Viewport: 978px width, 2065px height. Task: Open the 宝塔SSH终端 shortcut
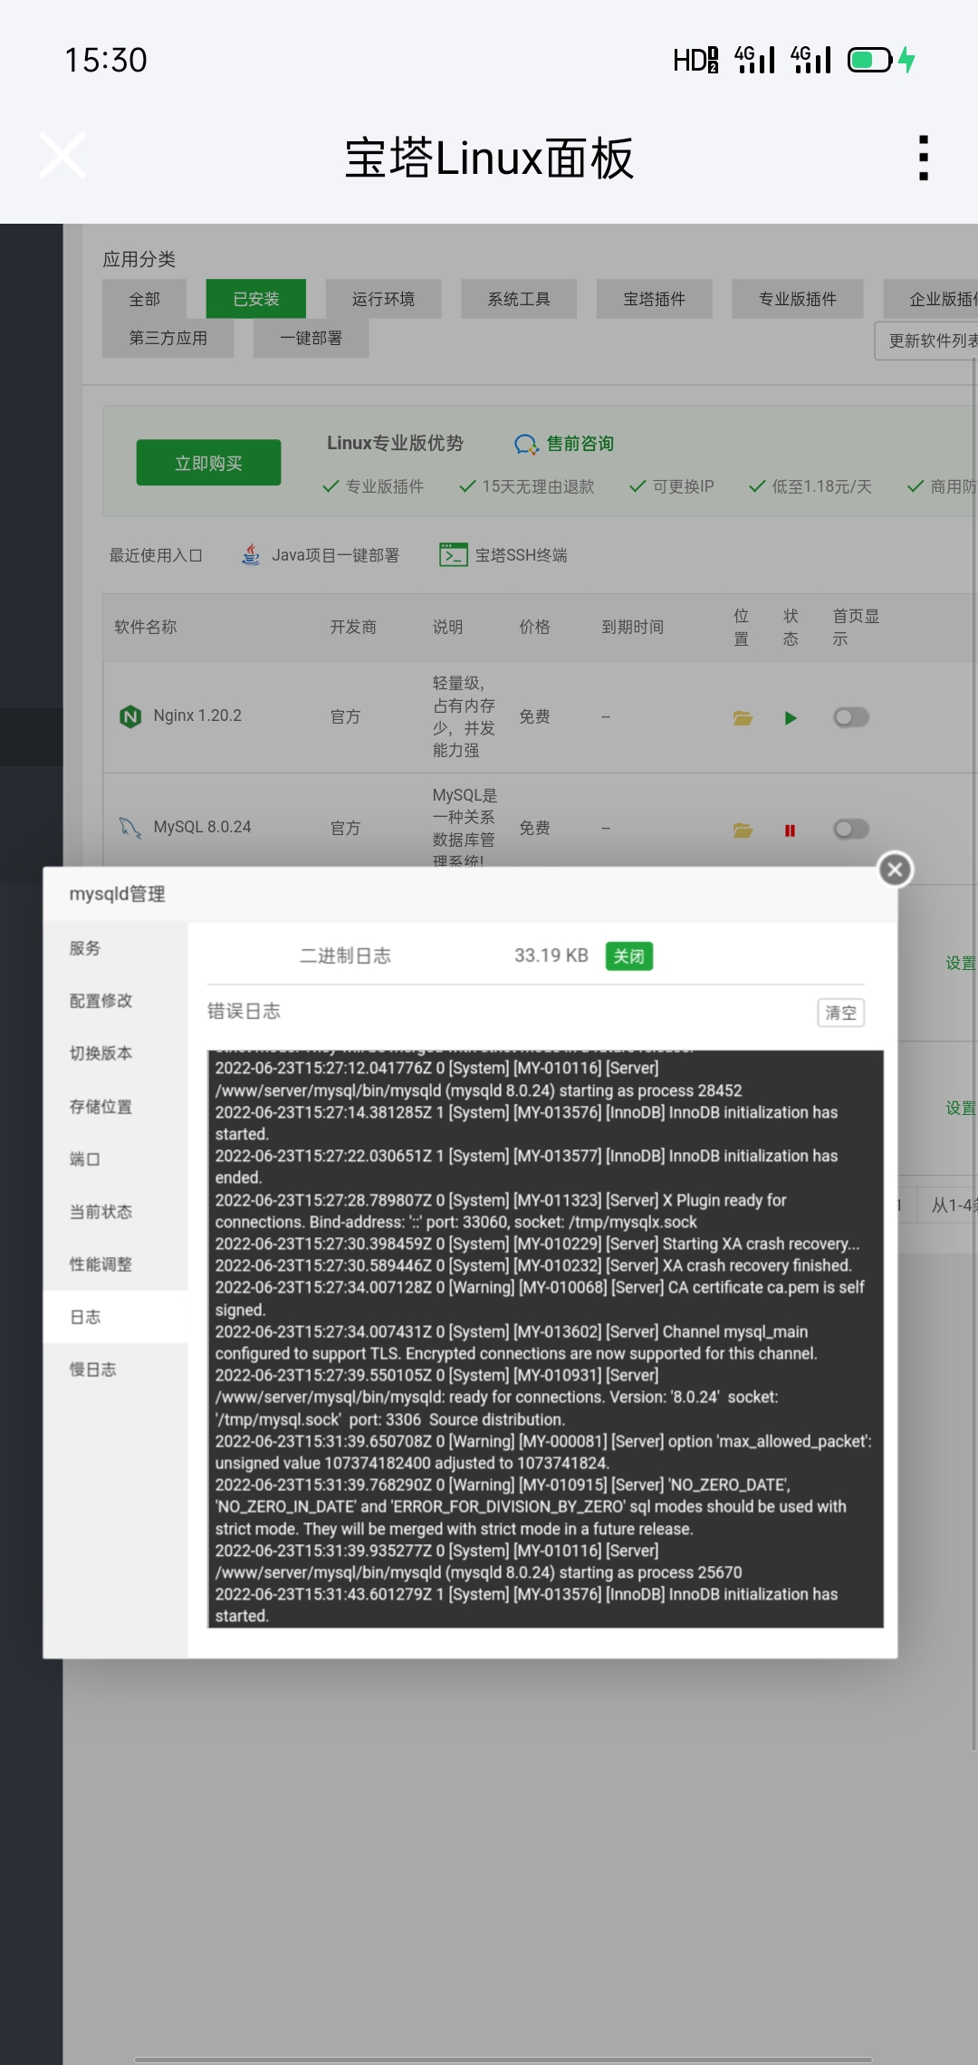tap(521, 555)
